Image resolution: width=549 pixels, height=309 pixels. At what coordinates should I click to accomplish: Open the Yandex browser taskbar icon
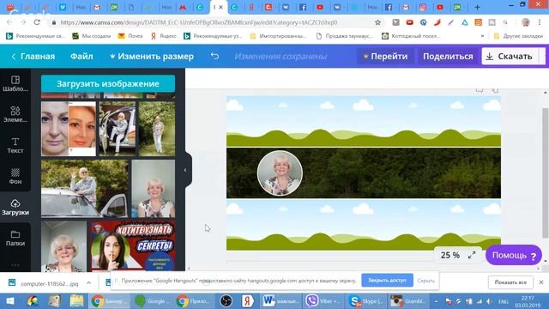247,301
